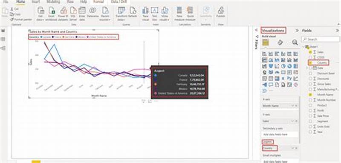Connect to SQL Server source
The width and height of the screenshot is (341, 163).
click(x=73, y=14)
